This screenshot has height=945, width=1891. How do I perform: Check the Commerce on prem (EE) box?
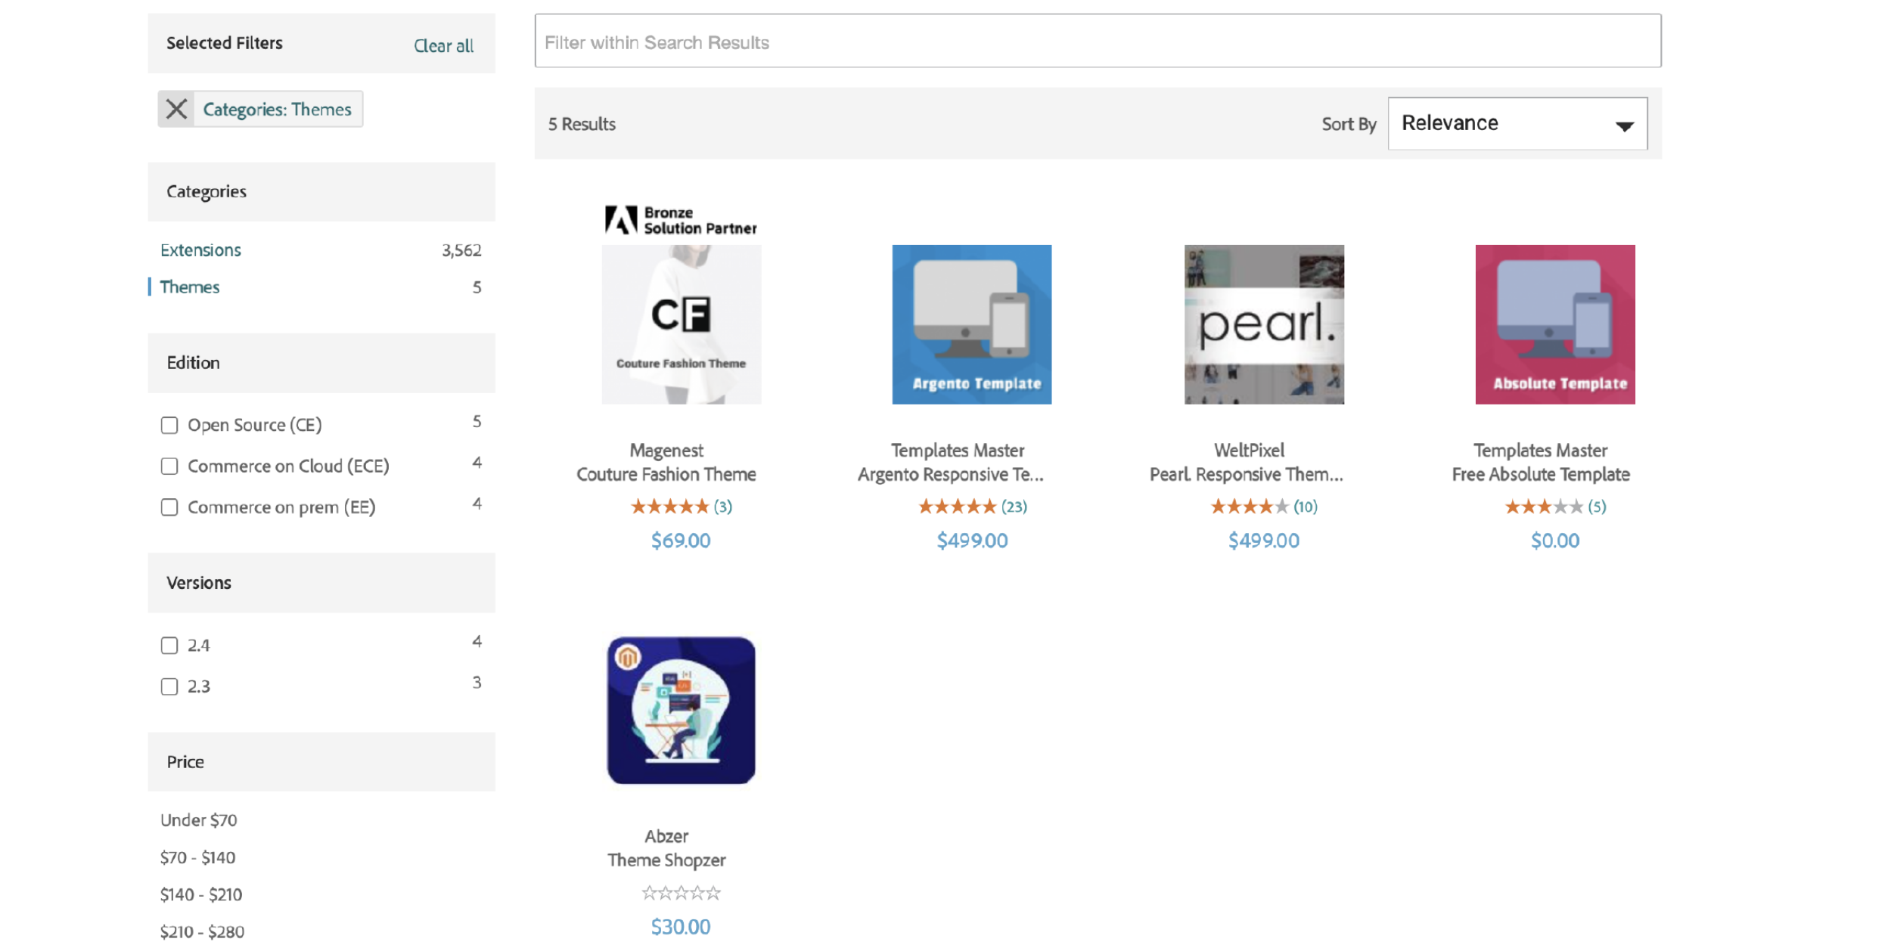(x=169, y=507)
